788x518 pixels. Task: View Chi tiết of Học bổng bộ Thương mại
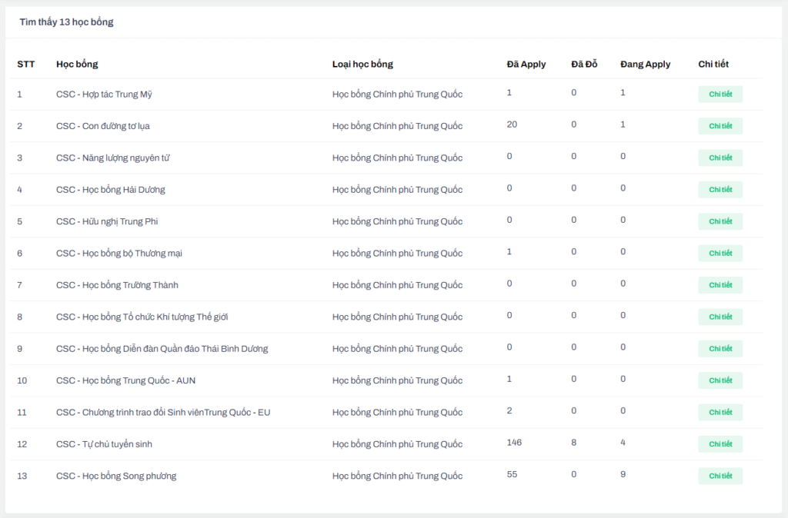720,254
